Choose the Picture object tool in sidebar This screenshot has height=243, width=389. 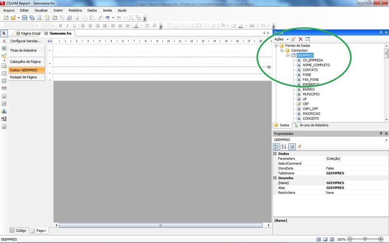tap(4, 48)
